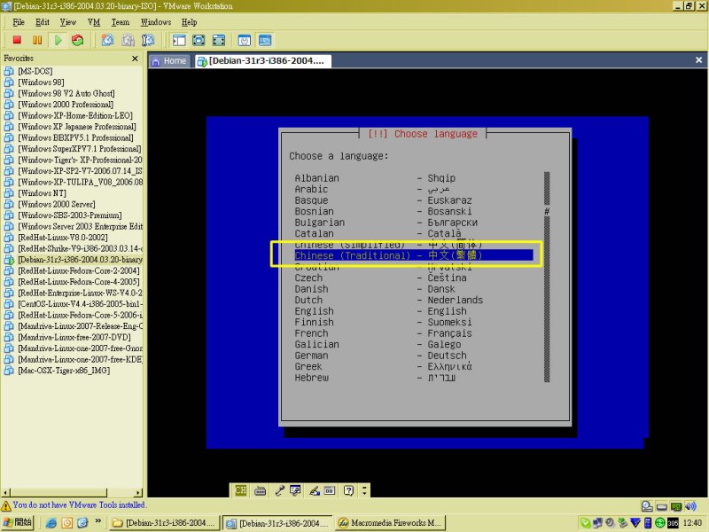Select [Mandriva-Linux-free-2007-DVD] favorite
This screenshot has width=709, height=532.
74,337
